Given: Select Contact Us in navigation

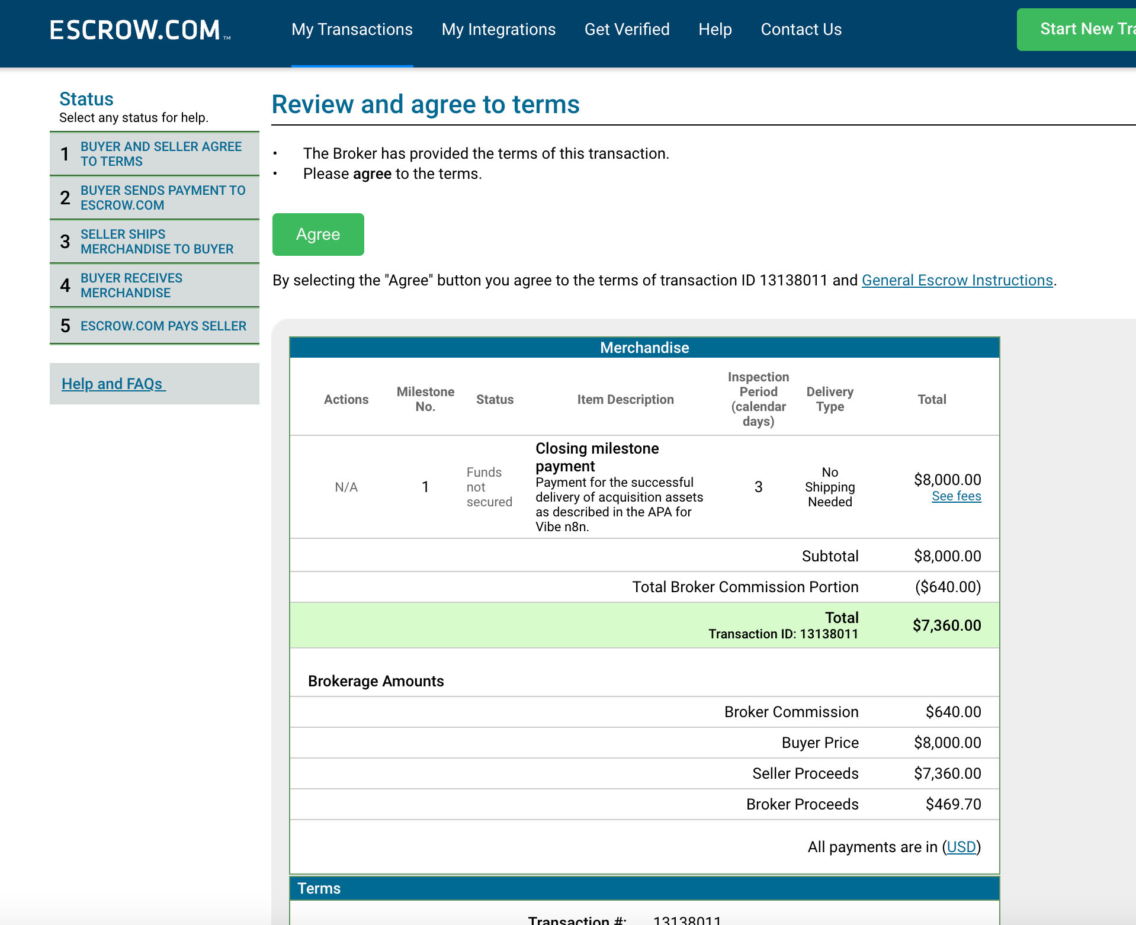Looking at the screenshot, I should (801, 30).
